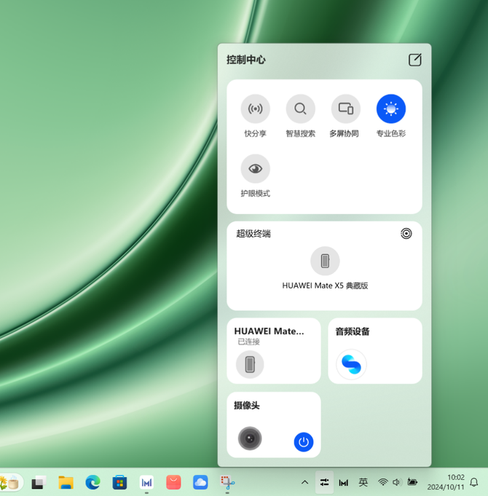Disable the Professional Color (专业色彩) toggle

391,109
